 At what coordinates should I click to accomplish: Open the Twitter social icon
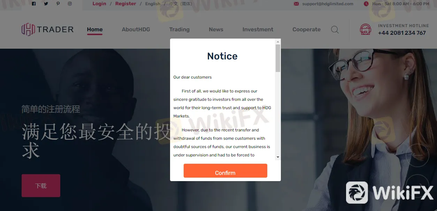[46, 4]
